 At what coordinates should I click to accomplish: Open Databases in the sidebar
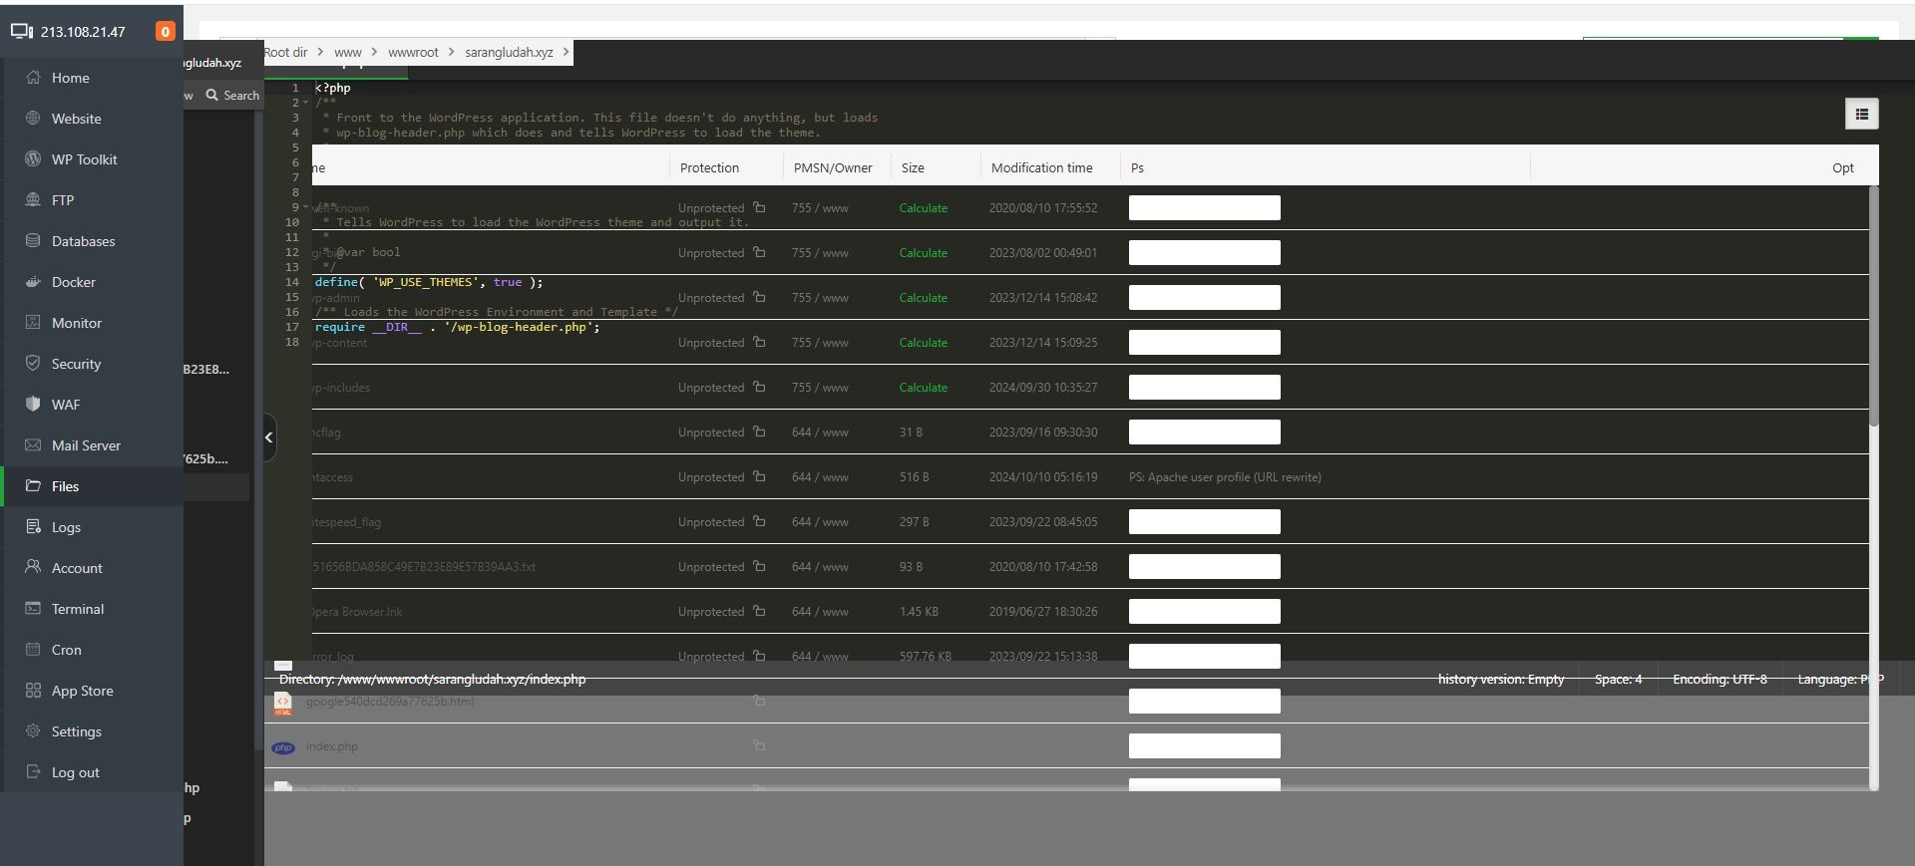pos(83,241)
